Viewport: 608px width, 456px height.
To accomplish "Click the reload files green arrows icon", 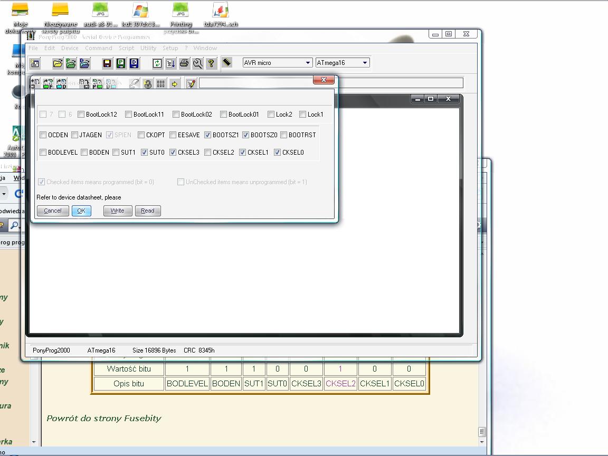I will (x=157, y=63).
